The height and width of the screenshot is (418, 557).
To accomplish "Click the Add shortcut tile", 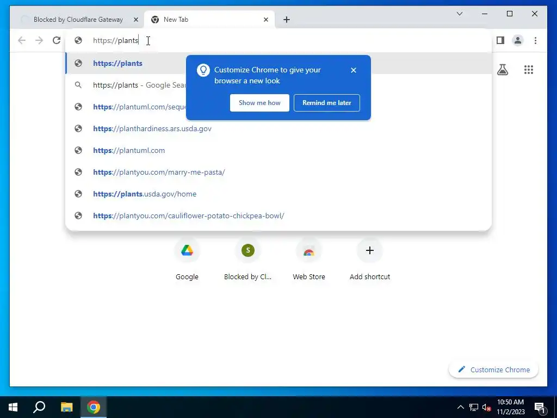I will (x=369, y=259).
